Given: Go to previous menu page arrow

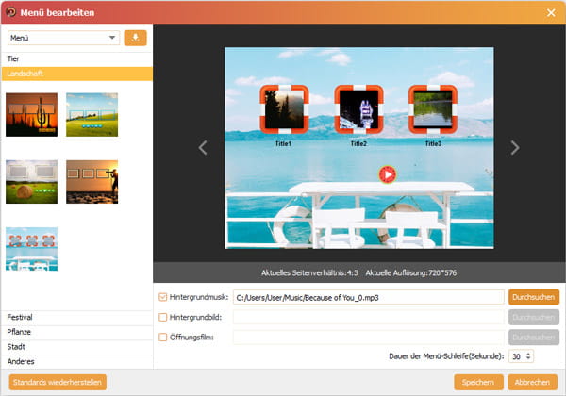Looking at the screenshot, I should click(202, 147).
